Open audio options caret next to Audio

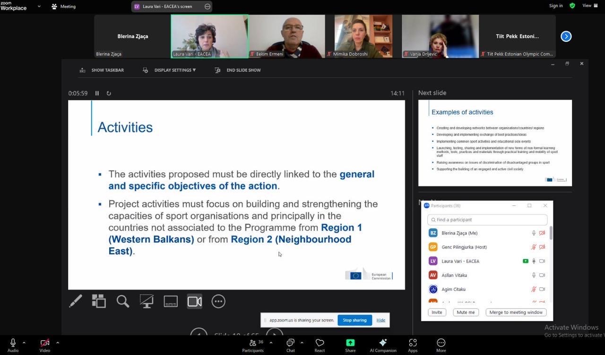[24, 343]
